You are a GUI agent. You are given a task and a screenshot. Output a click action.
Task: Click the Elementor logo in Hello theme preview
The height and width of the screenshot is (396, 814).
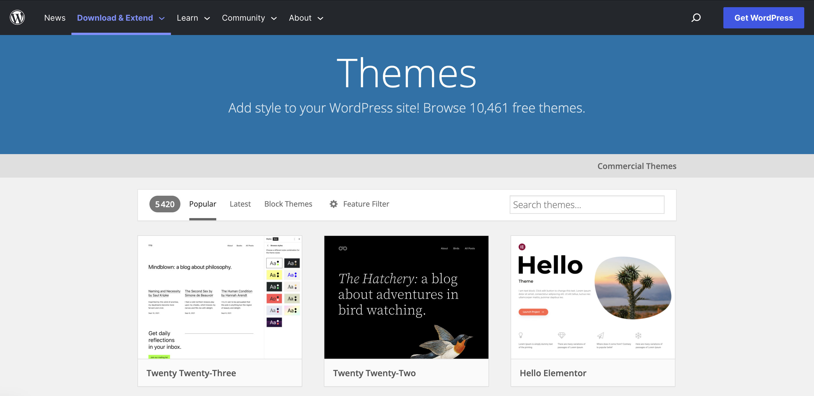pyautogui.click(x=522, y=246)
